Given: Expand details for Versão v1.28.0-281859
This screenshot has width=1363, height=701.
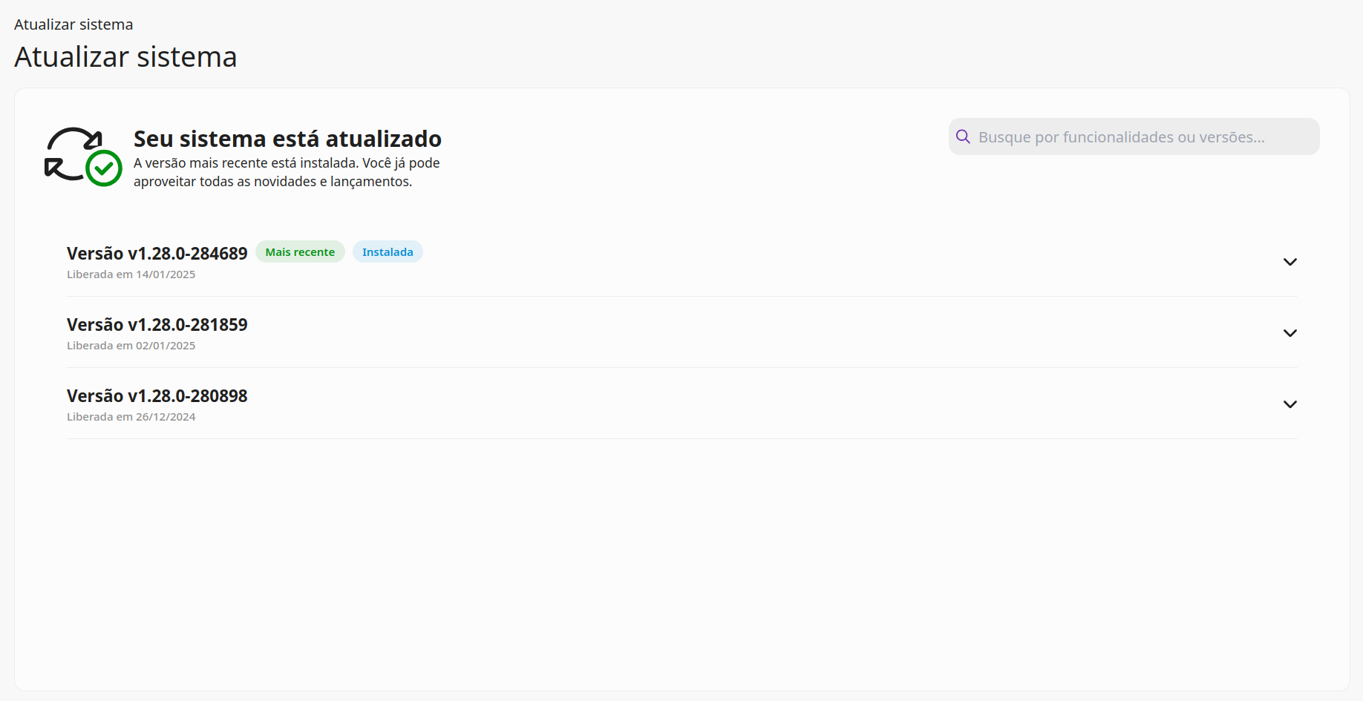Looking at the screenshot, I should [1290, 333].
